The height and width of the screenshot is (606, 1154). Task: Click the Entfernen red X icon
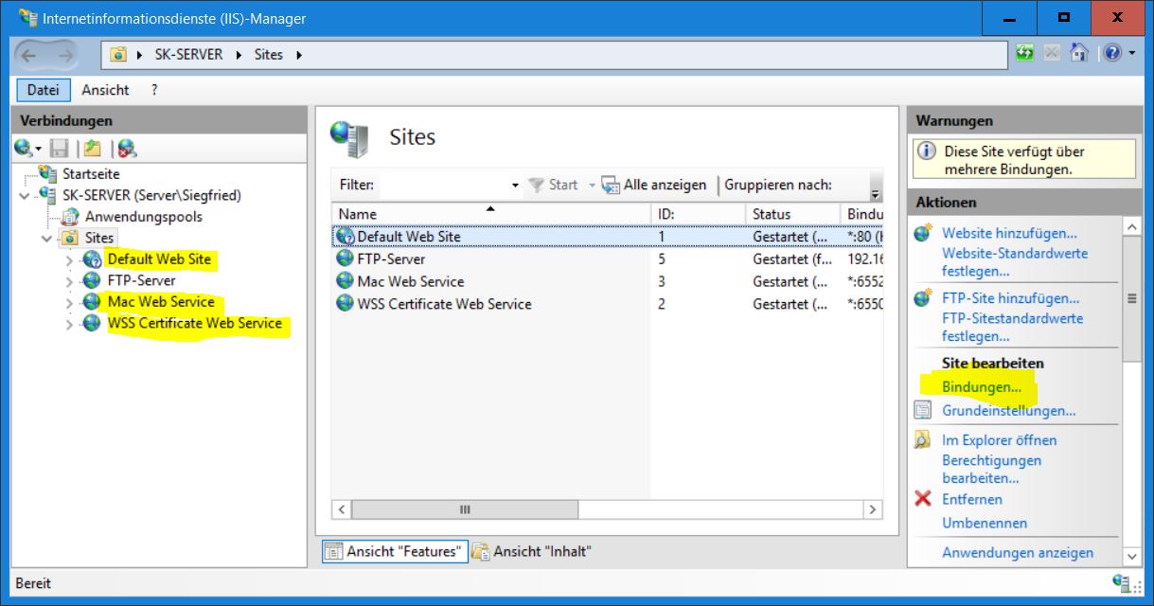click(x=923, y=499)
